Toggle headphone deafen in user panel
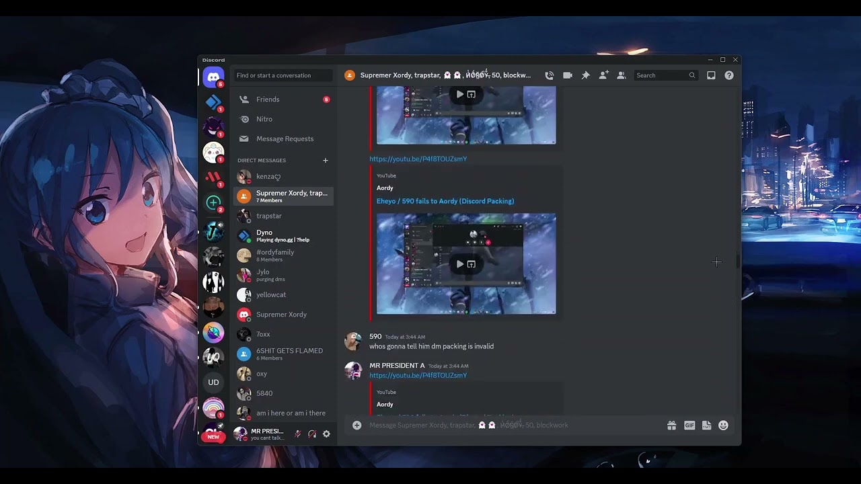This screenshot has width=861, height=484. point(312,434)
